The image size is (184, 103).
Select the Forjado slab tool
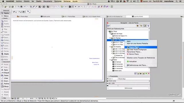click(5, 35)
